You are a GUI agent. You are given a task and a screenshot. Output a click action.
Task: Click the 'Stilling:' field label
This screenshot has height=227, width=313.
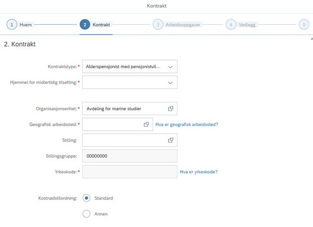[x=69, y=140]
